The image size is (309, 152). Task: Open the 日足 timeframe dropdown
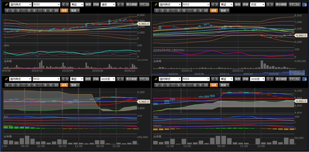(257, 5)
